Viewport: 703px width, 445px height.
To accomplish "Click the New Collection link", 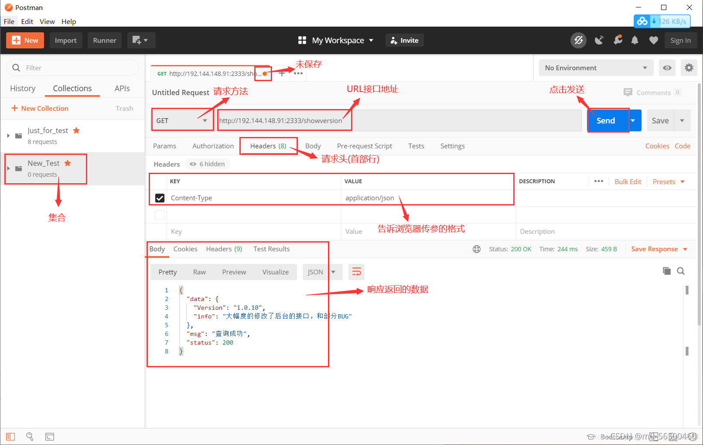I will pyautogui.click(x=40, y=108).
